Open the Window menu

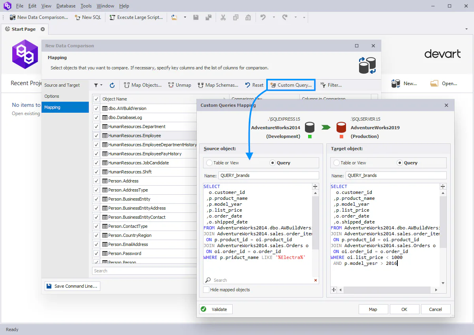point(105,6)
